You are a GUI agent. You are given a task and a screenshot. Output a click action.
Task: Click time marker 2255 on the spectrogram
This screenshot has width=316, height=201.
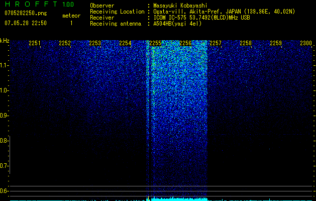155,43
